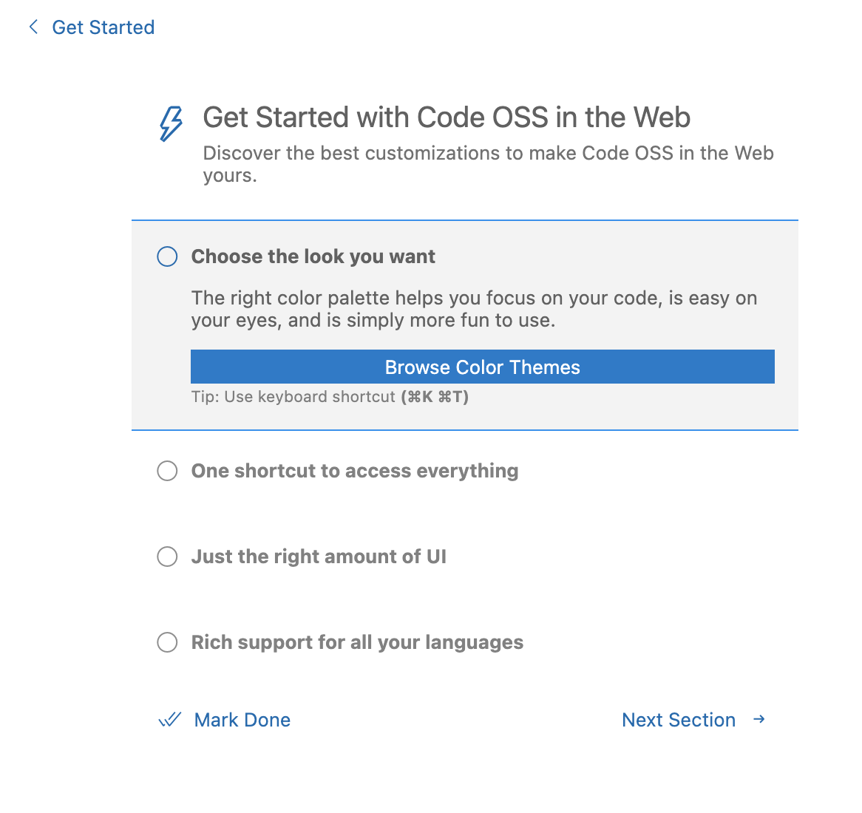
Task: Open 'Rich support for all your languages' step
Action: point(357,642)
